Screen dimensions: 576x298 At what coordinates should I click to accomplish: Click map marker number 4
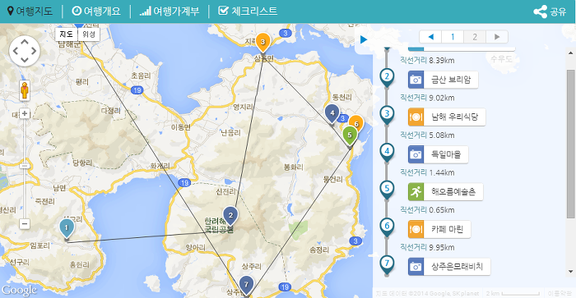coord(332,113)
